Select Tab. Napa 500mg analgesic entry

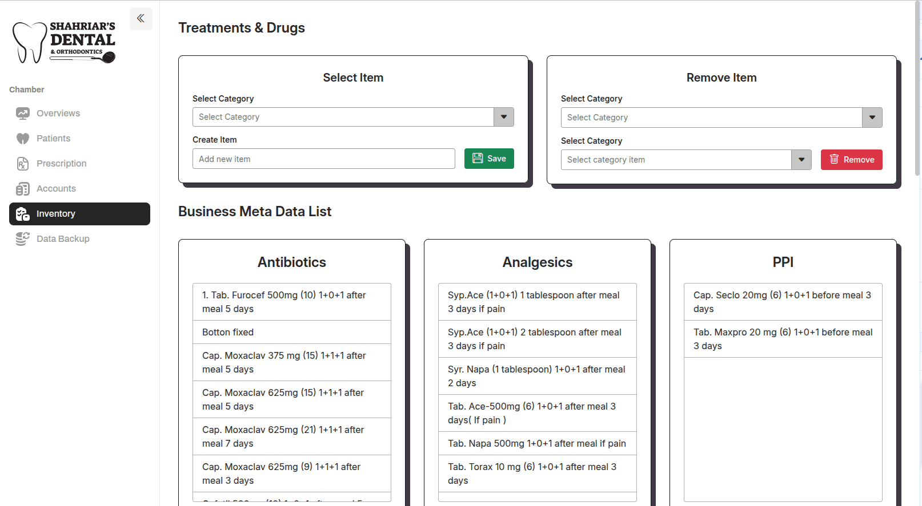[x=536, y=443]
